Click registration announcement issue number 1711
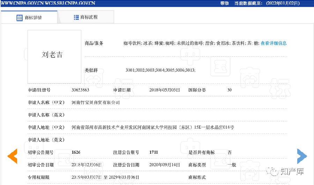The width and height of the screenshot is (314, 185). (x=154, y=152)
